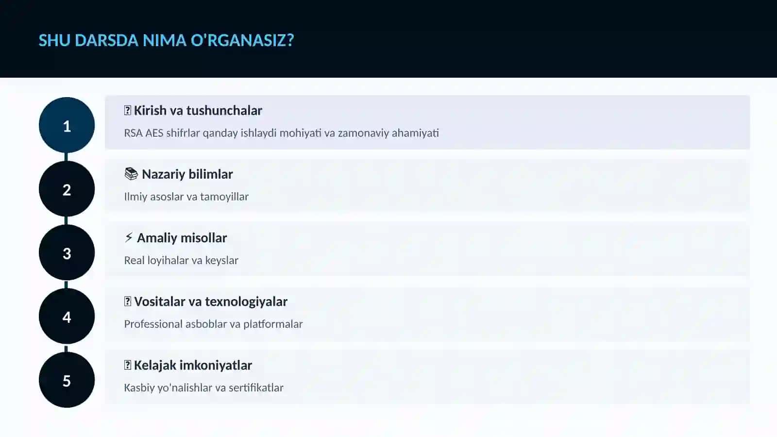The height and width of the screenshot is (437, 777).
Task: Click the icon placeholder before Kelajak imkoniyatlar
Action: [x=128, y=365]
